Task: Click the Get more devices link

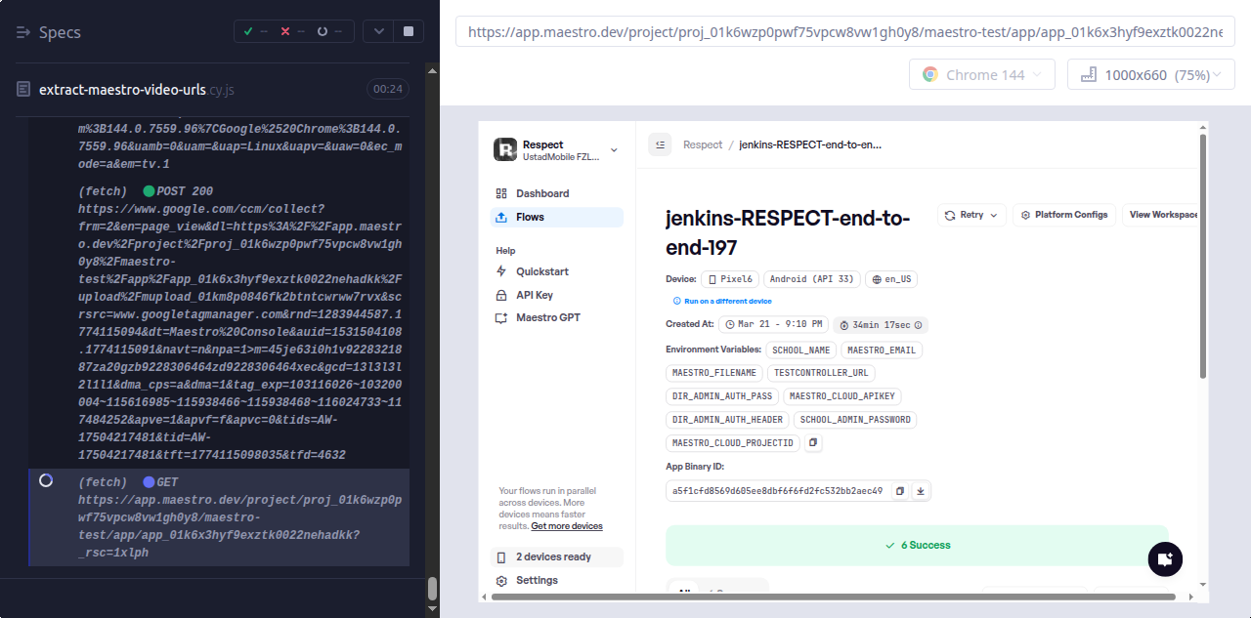Action: [566, 526]
